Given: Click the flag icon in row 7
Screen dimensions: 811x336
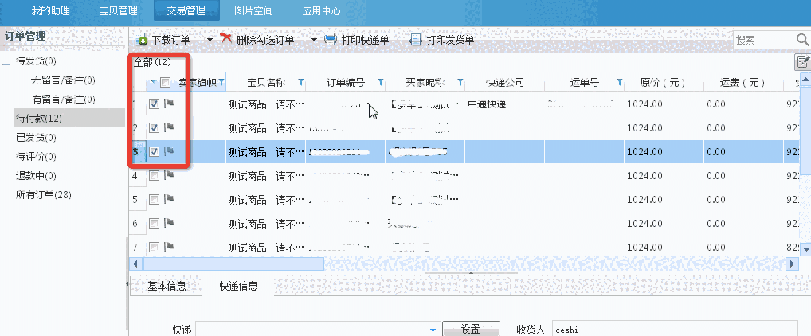Looking at the screenshot, I should (169, 247).
